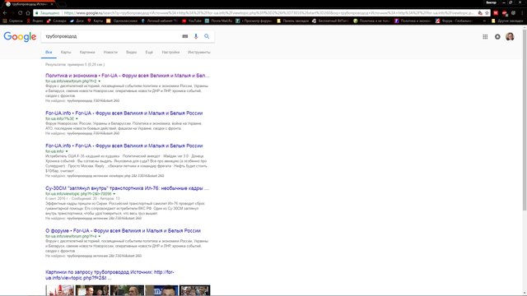This screenshot has width=527, height=296.
Task: Open Картинки по запросу трубопроводод link
Action: pos(110,275)
